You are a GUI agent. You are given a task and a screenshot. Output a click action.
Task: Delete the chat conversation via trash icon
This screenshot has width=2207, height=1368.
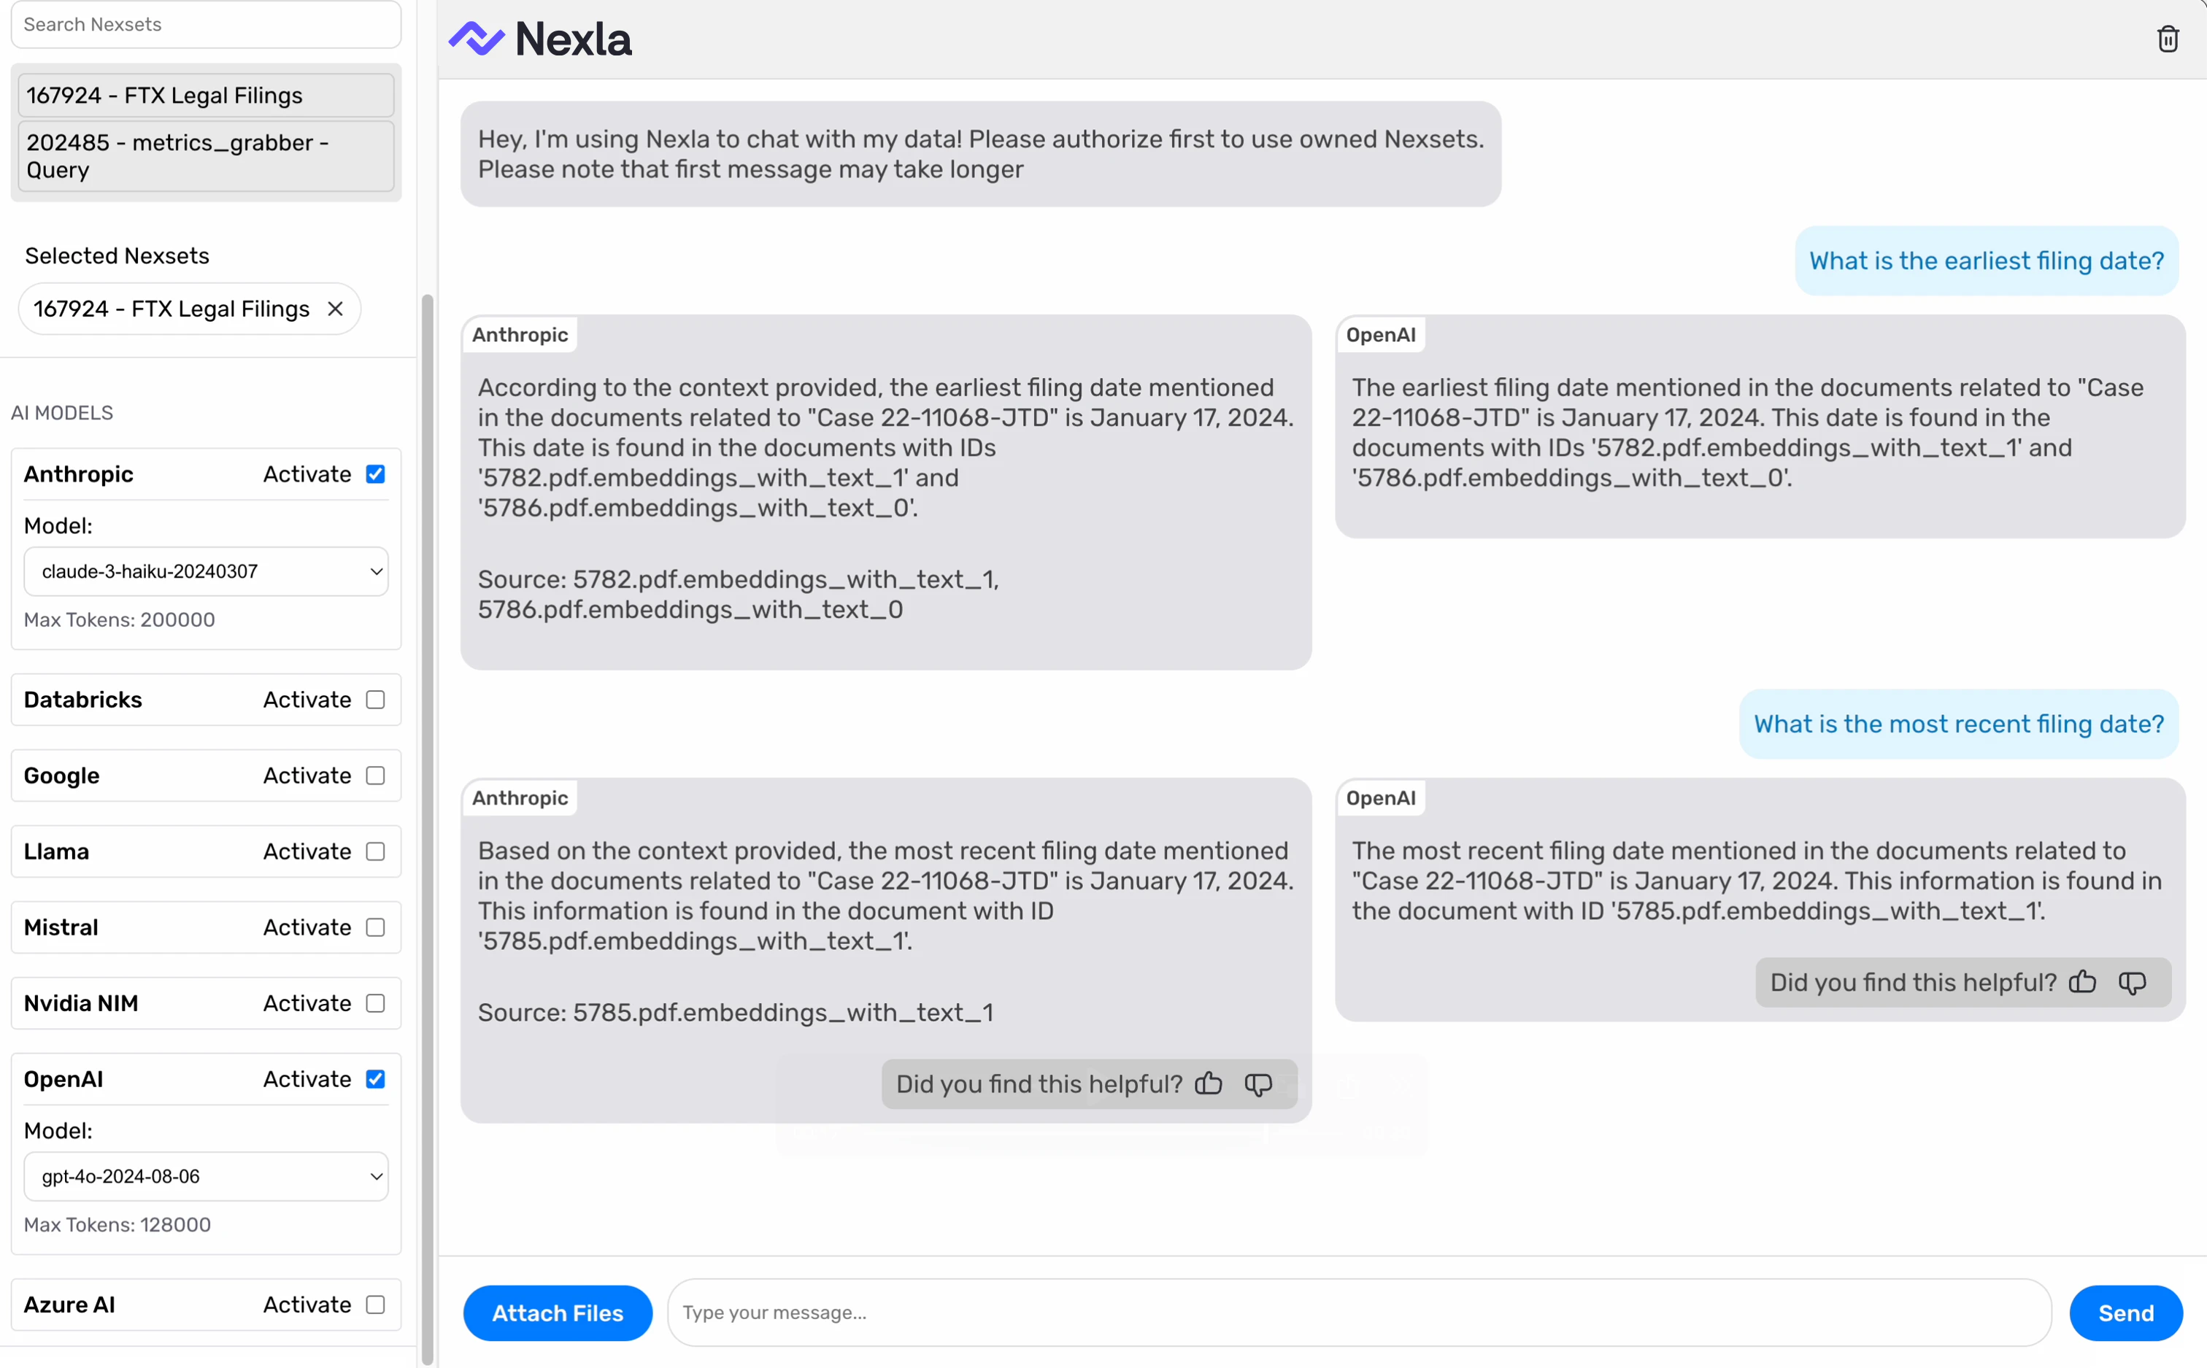click(x=2167, y=38)
